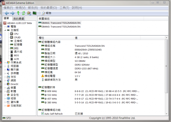Select the CPU item icon in tree
The height and width of the screenshot is (122, 171).
(12, 34)
